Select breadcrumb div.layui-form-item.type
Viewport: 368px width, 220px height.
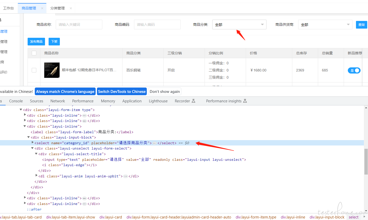(256, 217)
